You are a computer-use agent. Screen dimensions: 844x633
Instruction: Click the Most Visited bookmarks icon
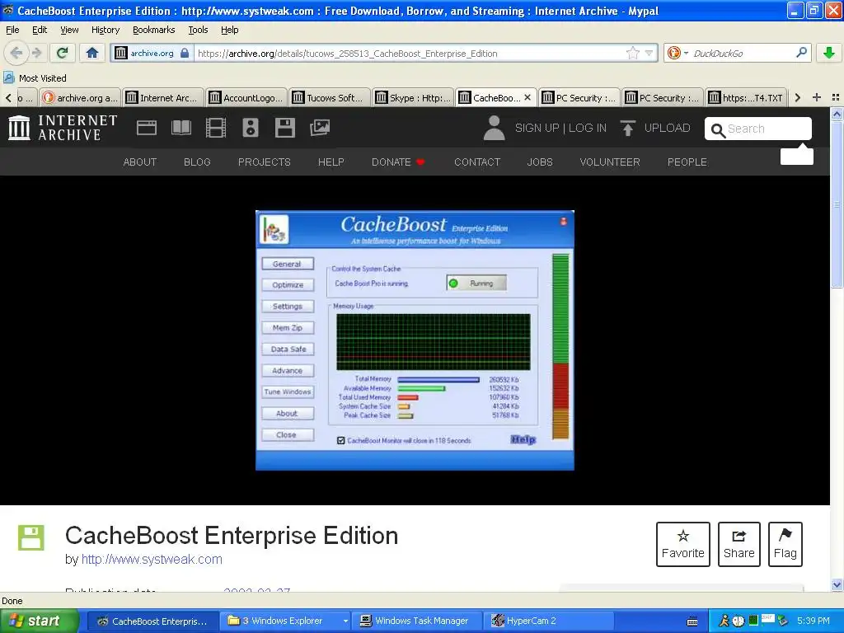pyautogui.click(x=9, y=78)
